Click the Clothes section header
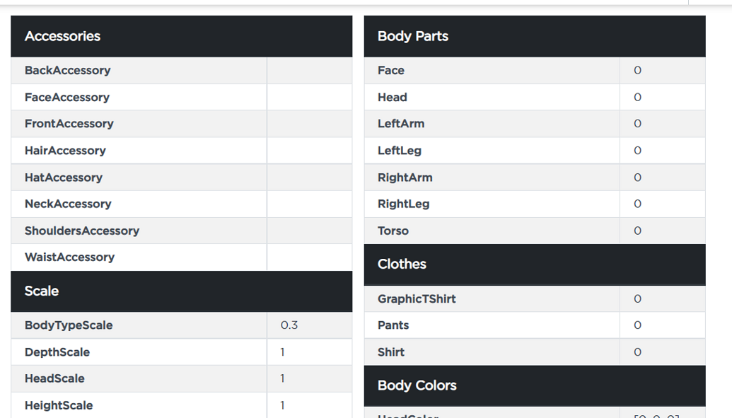This screenshot has width=732, height=418. pos(535,265)
